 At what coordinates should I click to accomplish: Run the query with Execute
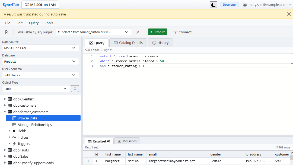(158, 32)
